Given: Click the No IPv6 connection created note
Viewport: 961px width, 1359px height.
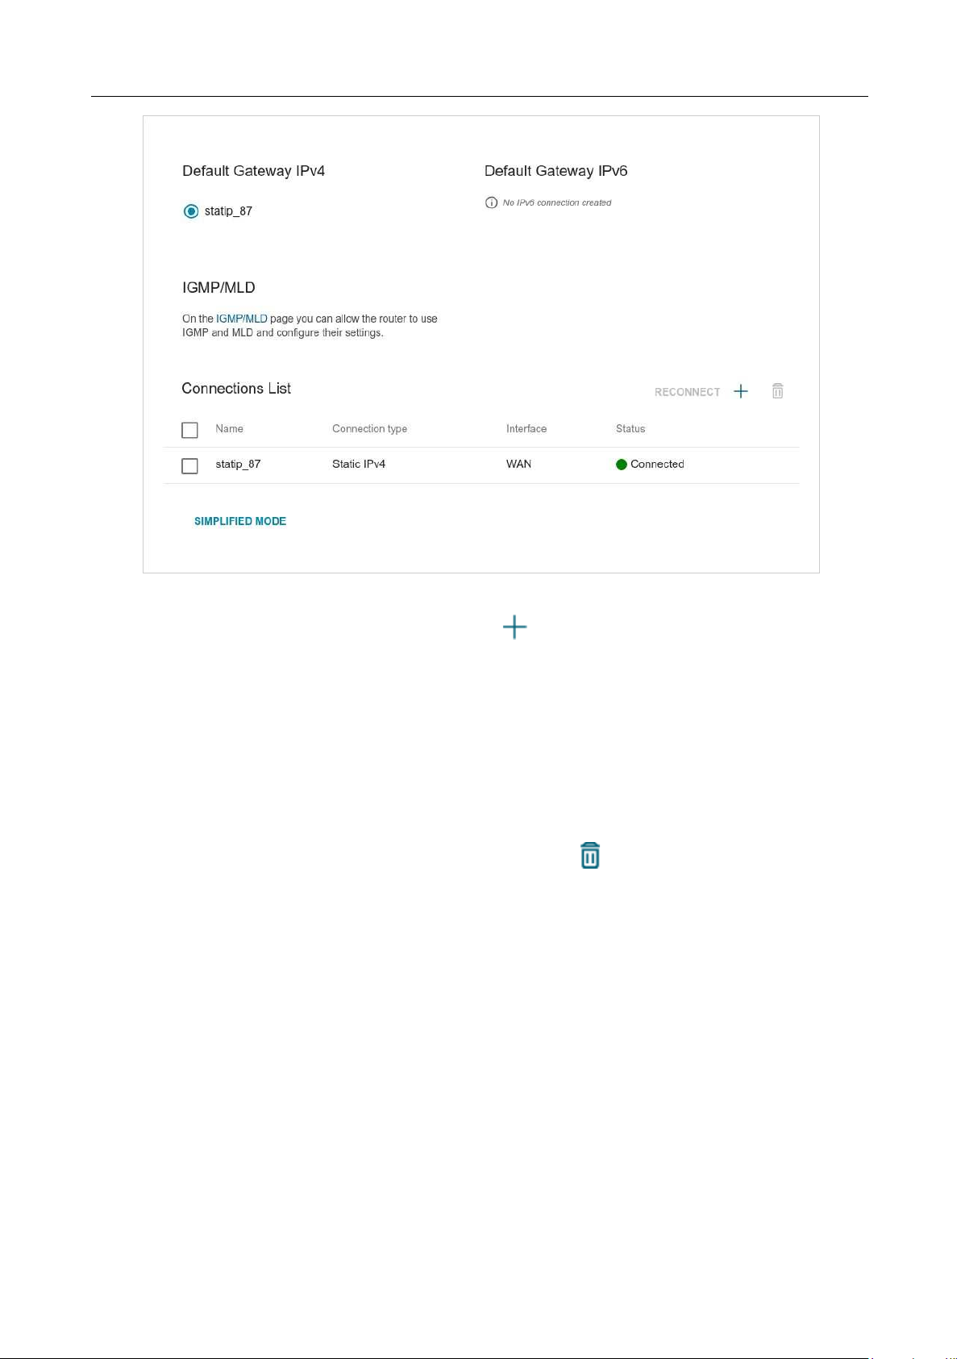Looking at the screenshot, I should (x=557, y=202).
